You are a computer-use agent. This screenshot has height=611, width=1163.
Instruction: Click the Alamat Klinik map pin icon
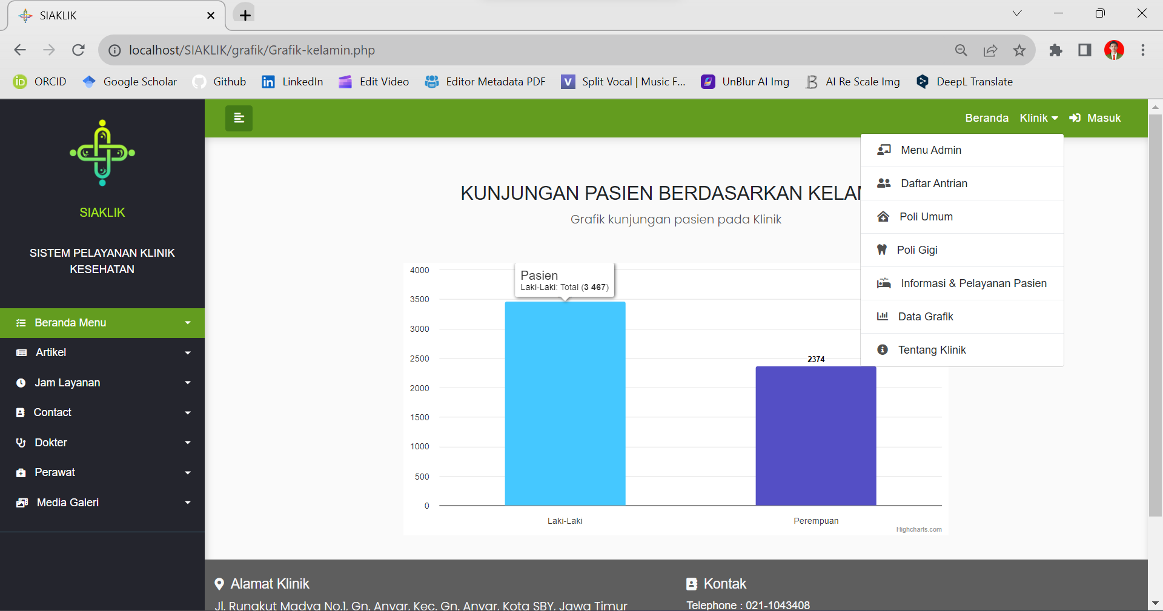tap(219, 584)
